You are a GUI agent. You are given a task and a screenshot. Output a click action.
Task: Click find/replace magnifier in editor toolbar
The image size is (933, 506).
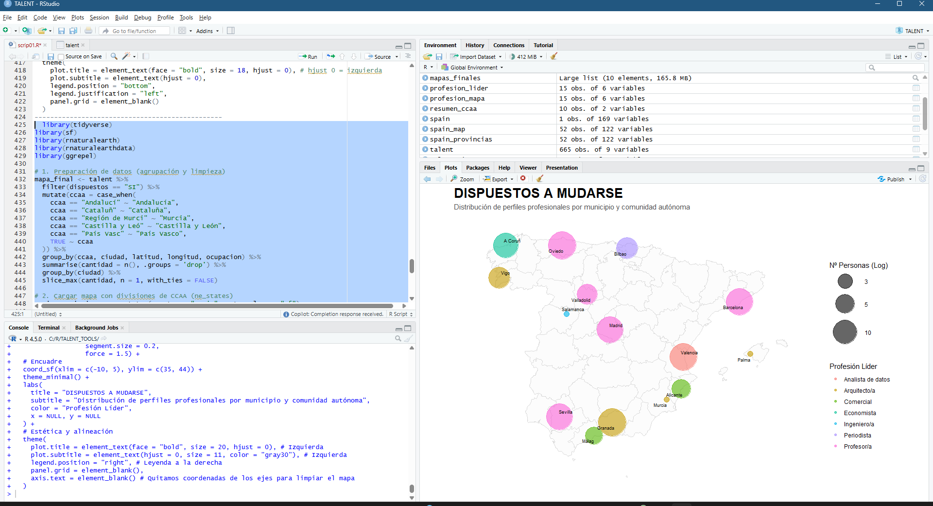coord(114,56)
